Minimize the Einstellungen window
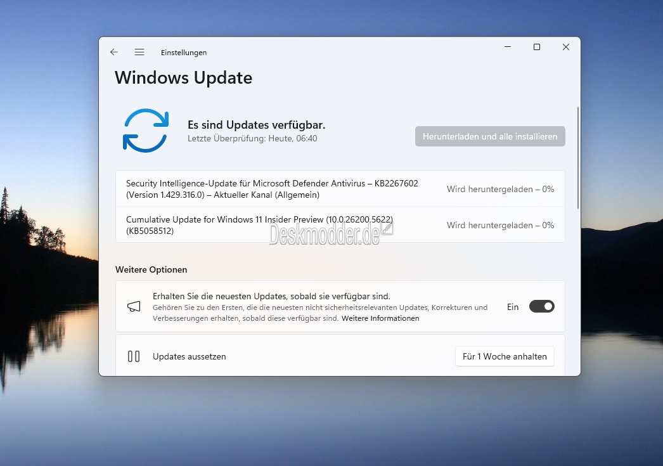 coord(508,47)
